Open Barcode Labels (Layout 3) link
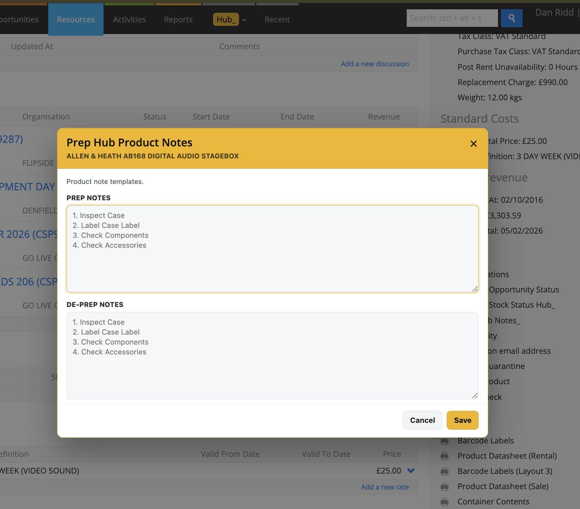Image resolution: width=580 pixels, height=509 pixels. tap(505, 471)
